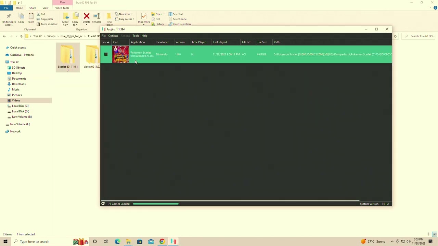
Task: Open Windows Start menu
Action: tap(5, 242)
